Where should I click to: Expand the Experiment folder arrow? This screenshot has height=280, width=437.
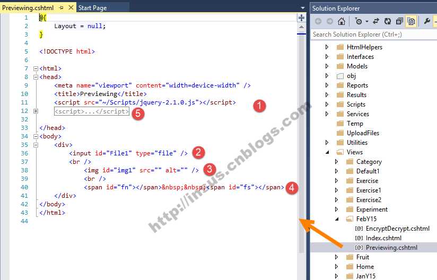pos(336,209)
